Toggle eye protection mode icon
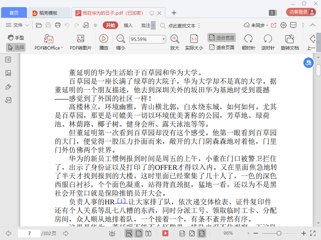The image size is (321, 240). (x=112, y=234)
